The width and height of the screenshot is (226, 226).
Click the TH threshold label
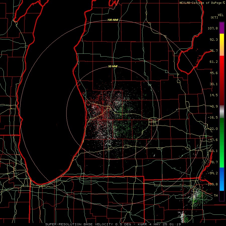(x=216, y=196)
